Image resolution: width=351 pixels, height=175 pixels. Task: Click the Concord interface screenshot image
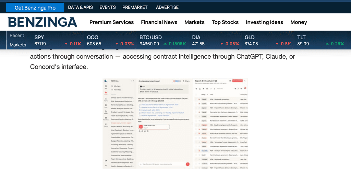pyautogui.click(x=175, y=123)
